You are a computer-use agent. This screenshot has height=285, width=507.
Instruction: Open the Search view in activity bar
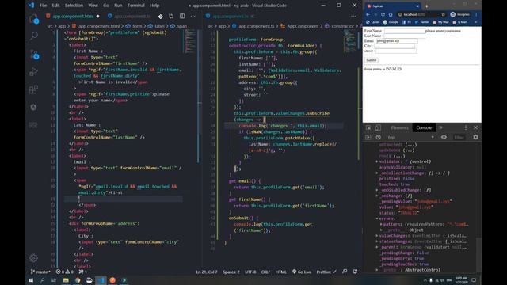[x=33, y=36]
